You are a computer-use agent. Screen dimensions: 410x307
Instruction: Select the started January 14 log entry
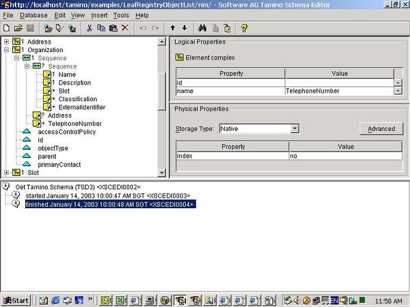108,196
